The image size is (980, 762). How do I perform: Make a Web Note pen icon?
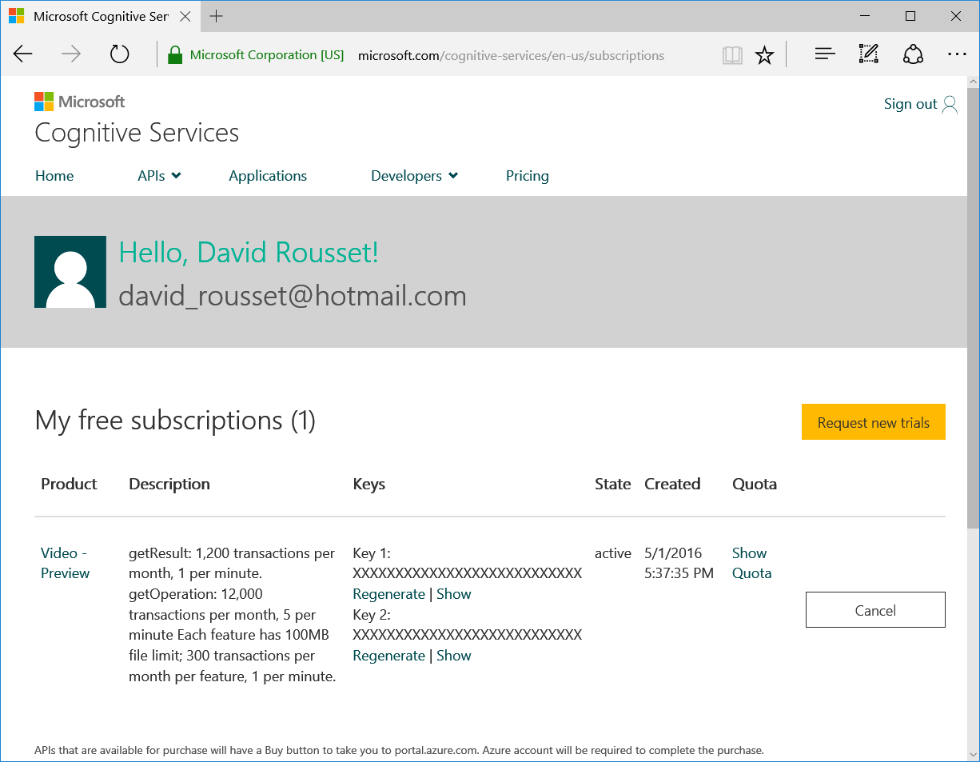point(869,54)
